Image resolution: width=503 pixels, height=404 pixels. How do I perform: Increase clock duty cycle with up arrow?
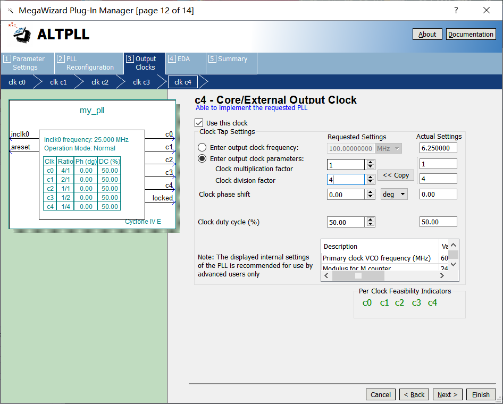coord(371,220)
